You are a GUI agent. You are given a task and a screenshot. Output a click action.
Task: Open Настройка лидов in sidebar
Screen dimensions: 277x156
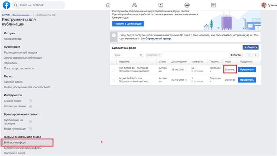(15, 153)
